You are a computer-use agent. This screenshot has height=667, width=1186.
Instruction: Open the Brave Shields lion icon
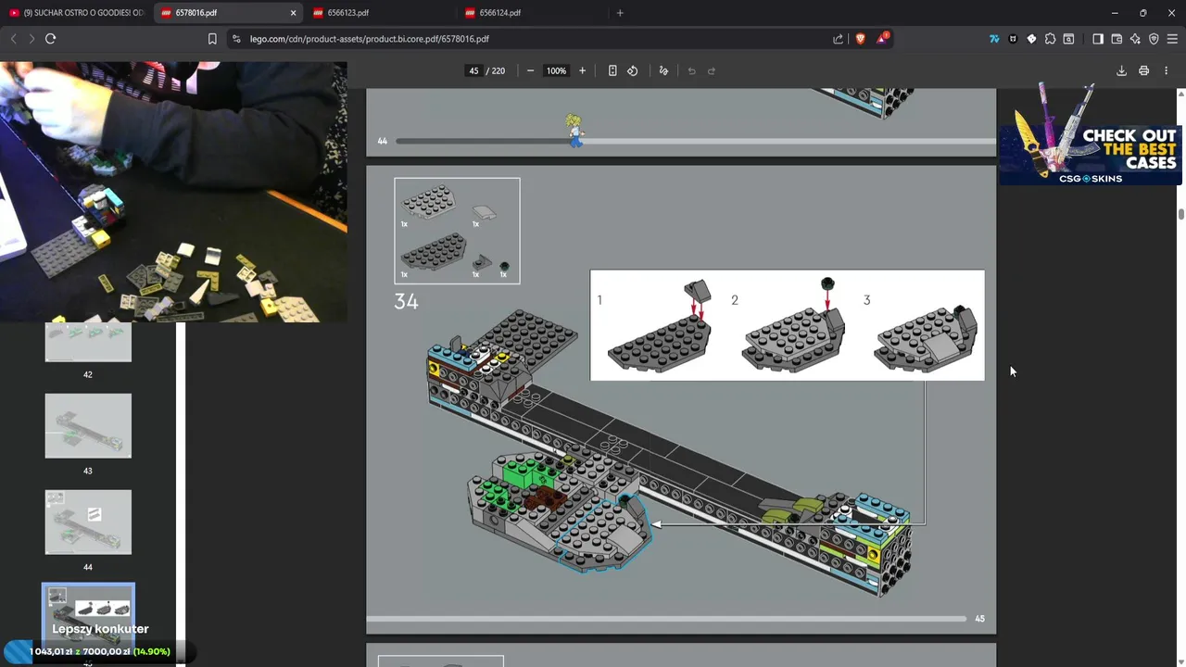pyautogui.click(x=861, y=39)
